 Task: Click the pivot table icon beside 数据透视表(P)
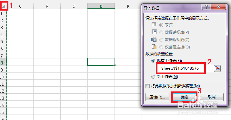point(154,32)
